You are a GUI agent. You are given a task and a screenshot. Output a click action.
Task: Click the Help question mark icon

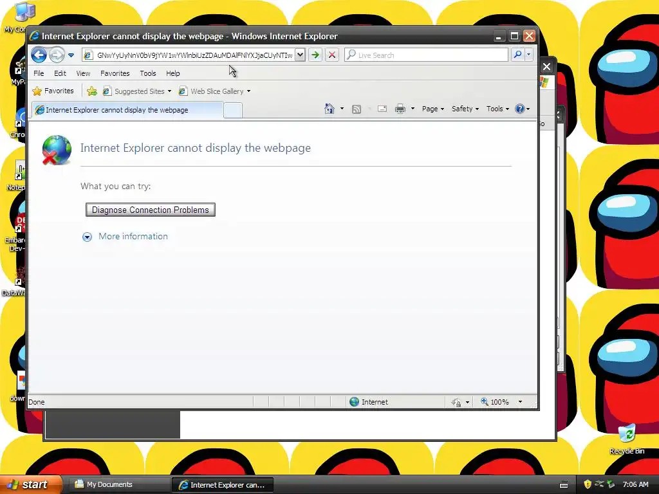click(x=520, y=109)
